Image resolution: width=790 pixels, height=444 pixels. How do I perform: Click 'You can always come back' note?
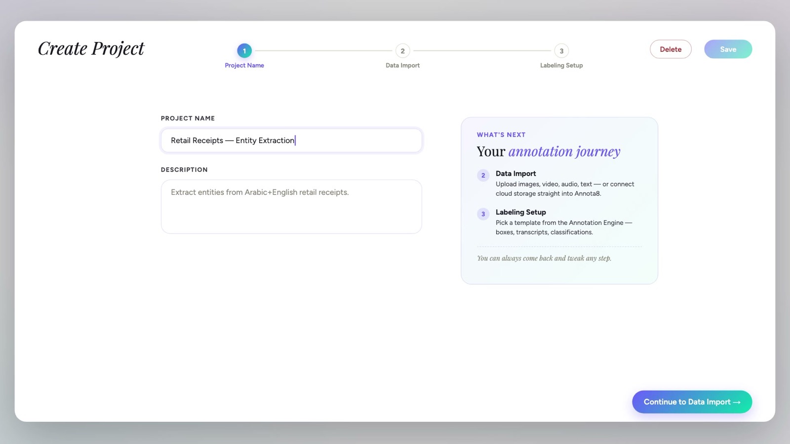coord(544,258)
